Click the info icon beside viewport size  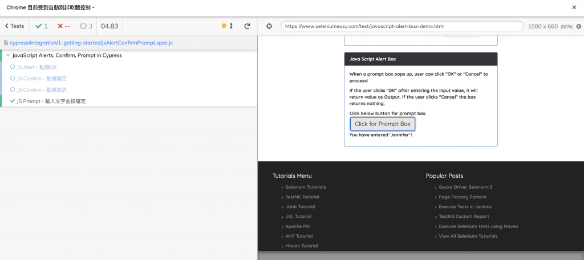coord(579,26)
